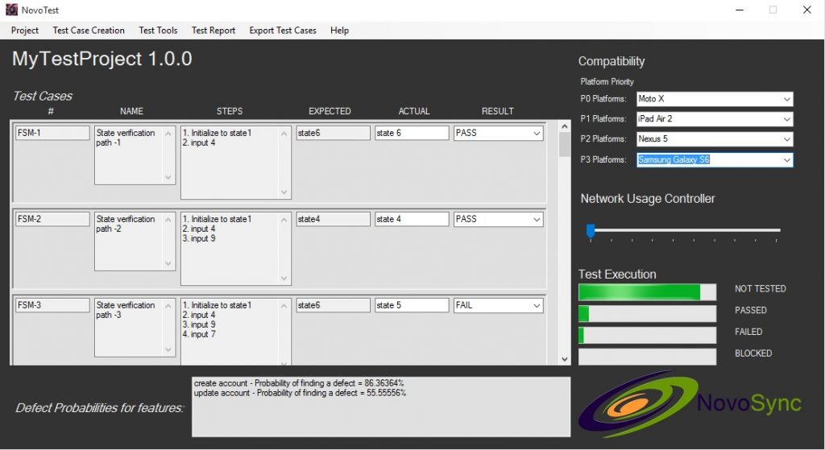Click the Defect Probabilities text box
The width and height of the screenshot is (825, 450).
tap(381, 407)
